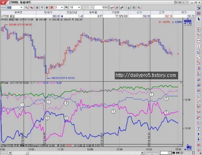
Task: Select the blue-red horizontal band tool
Action: coord(199,68)
